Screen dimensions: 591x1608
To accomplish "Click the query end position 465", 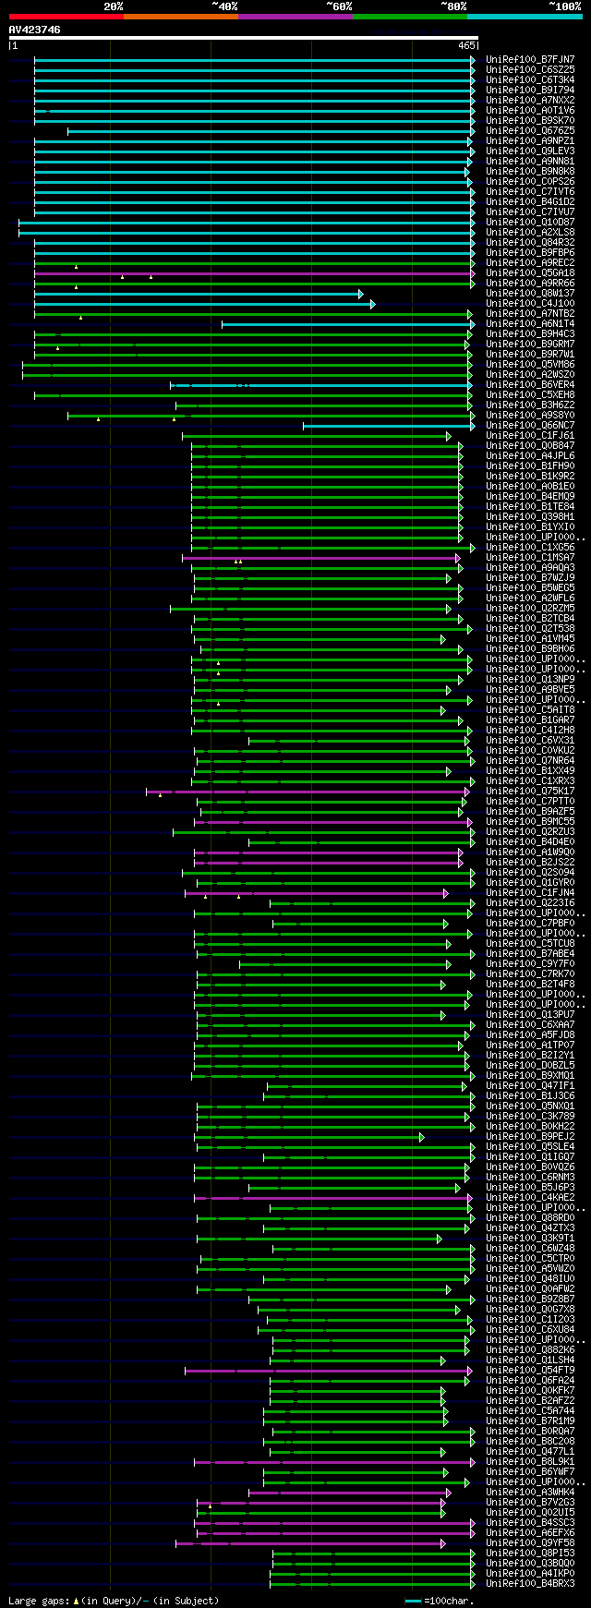I will point(465,45).
